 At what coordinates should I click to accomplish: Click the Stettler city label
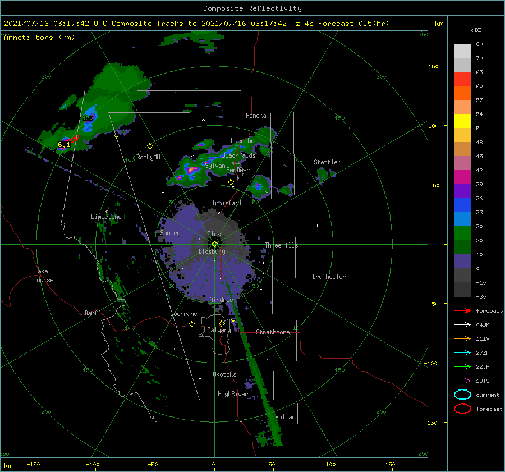tap(327, 162)
